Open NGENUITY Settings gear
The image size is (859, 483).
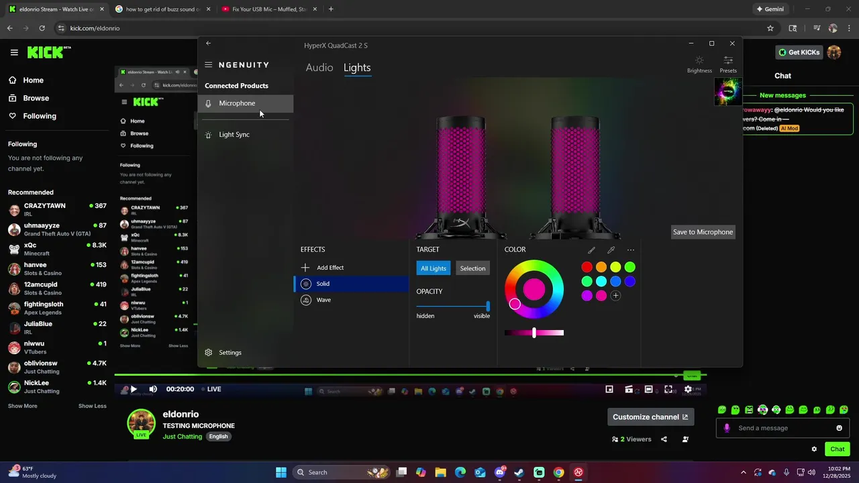(x=209, y=352)
